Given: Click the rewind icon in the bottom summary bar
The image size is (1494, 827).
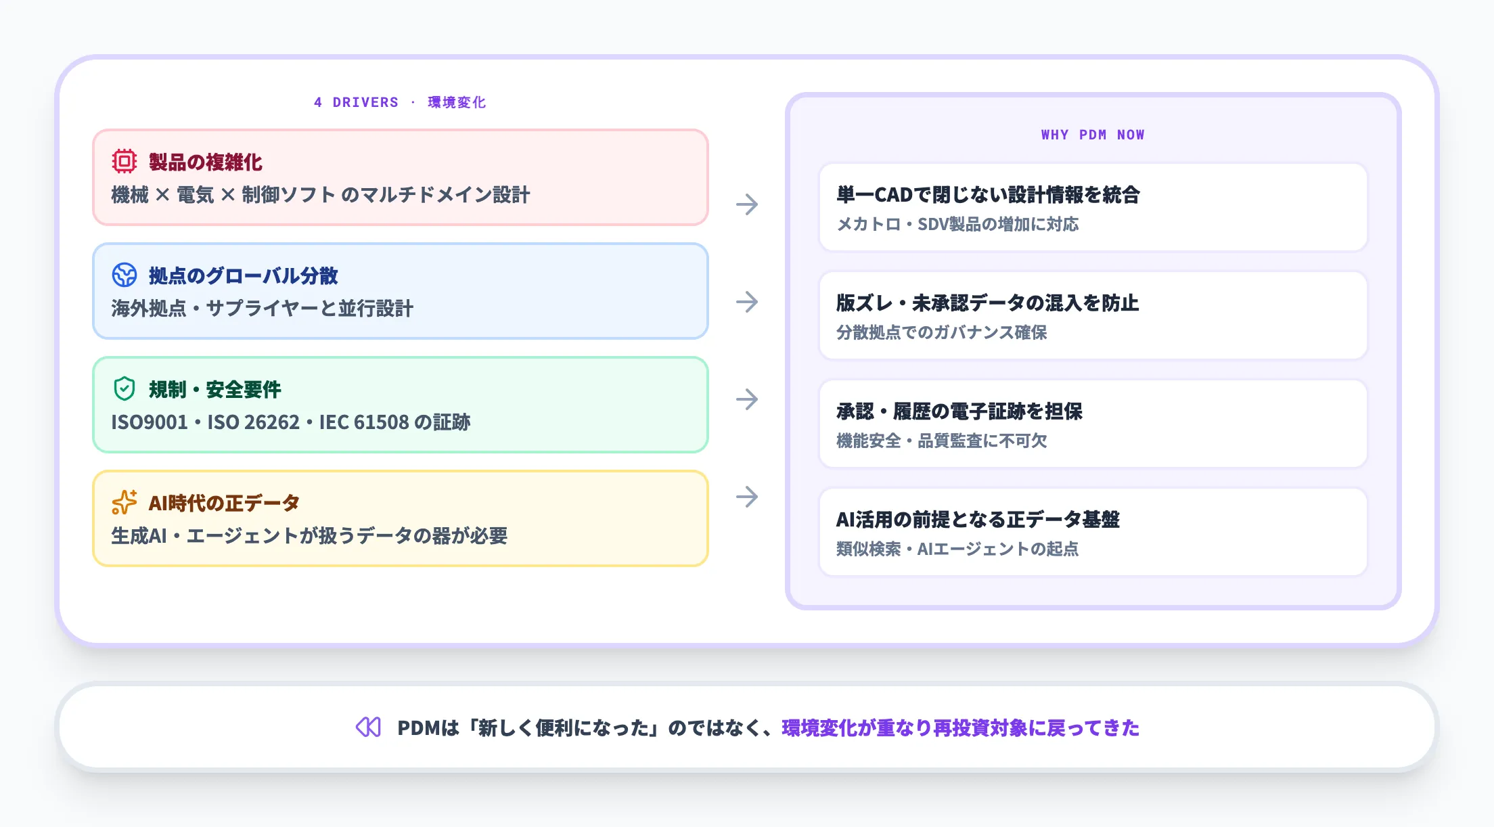Looking at the screenshot, I should coord(367,728).
